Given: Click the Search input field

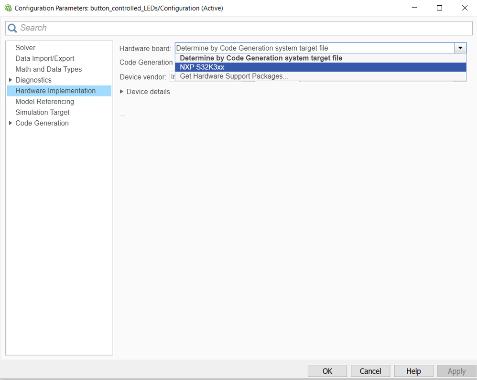Looking at the screenshot, I should click(239, 28).
